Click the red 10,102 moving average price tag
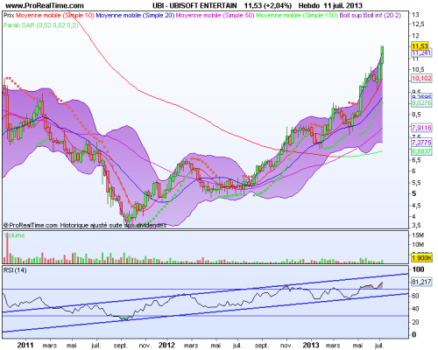438x350 pixels. pos(421,78)
